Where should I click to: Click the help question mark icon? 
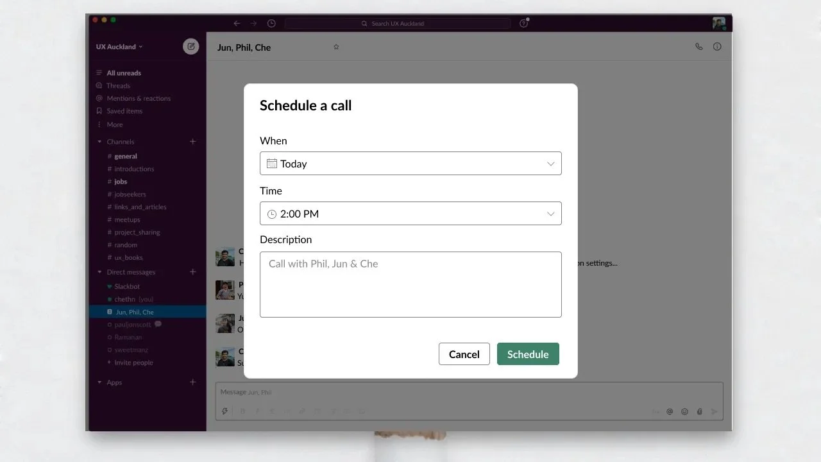pyautogui.click(x=523, y=23)
